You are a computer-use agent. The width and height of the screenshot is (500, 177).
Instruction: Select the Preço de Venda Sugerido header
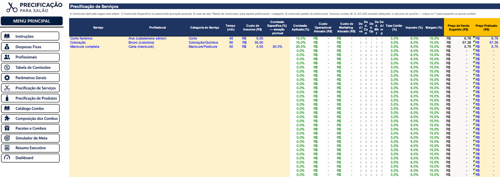pos(458,27)
